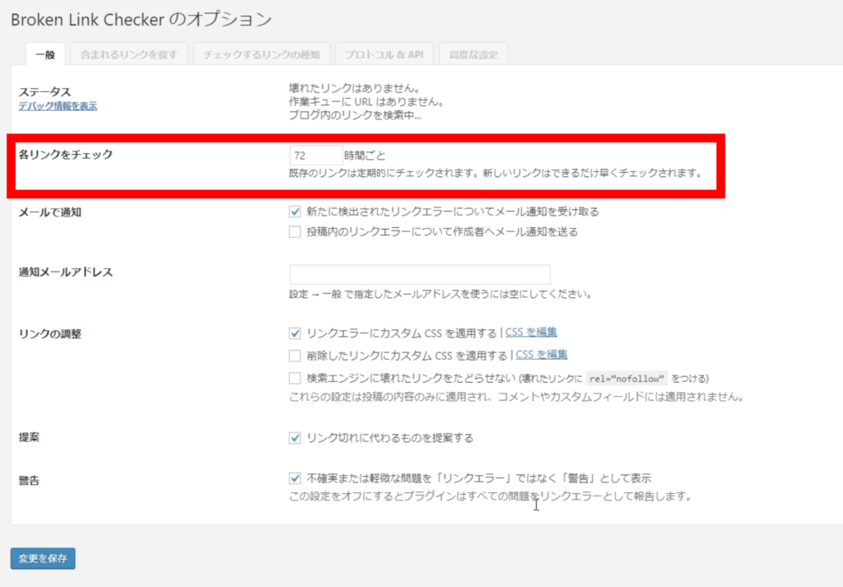Open the 含まれるリンクを探す tab
Screen dimensions: 843x587
point(129,54)
